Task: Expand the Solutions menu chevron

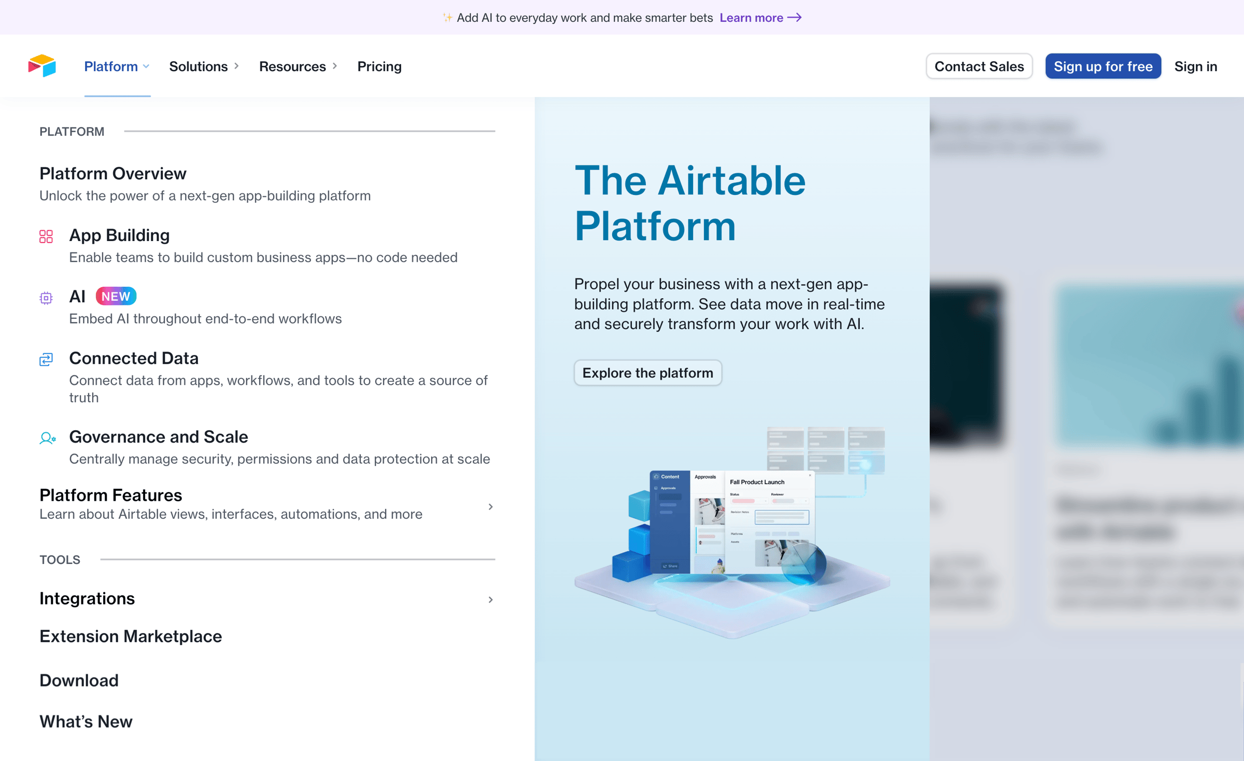Action: [236, 66]
